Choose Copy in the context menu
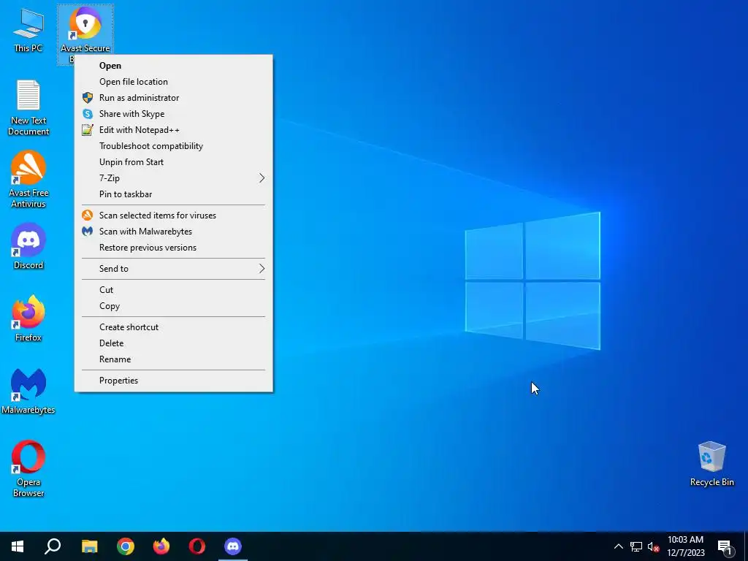The image size is (748, 561). pyautogui.click(x=174, y=306)
